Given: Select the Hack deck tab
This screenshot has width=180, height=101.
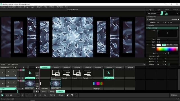Looking at the screenshot, I should point(44,91).
